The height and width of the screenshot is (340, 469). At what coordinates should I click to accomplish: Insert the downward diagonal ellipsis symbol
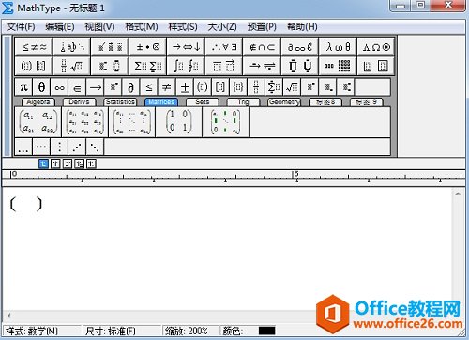pos(95,147)
